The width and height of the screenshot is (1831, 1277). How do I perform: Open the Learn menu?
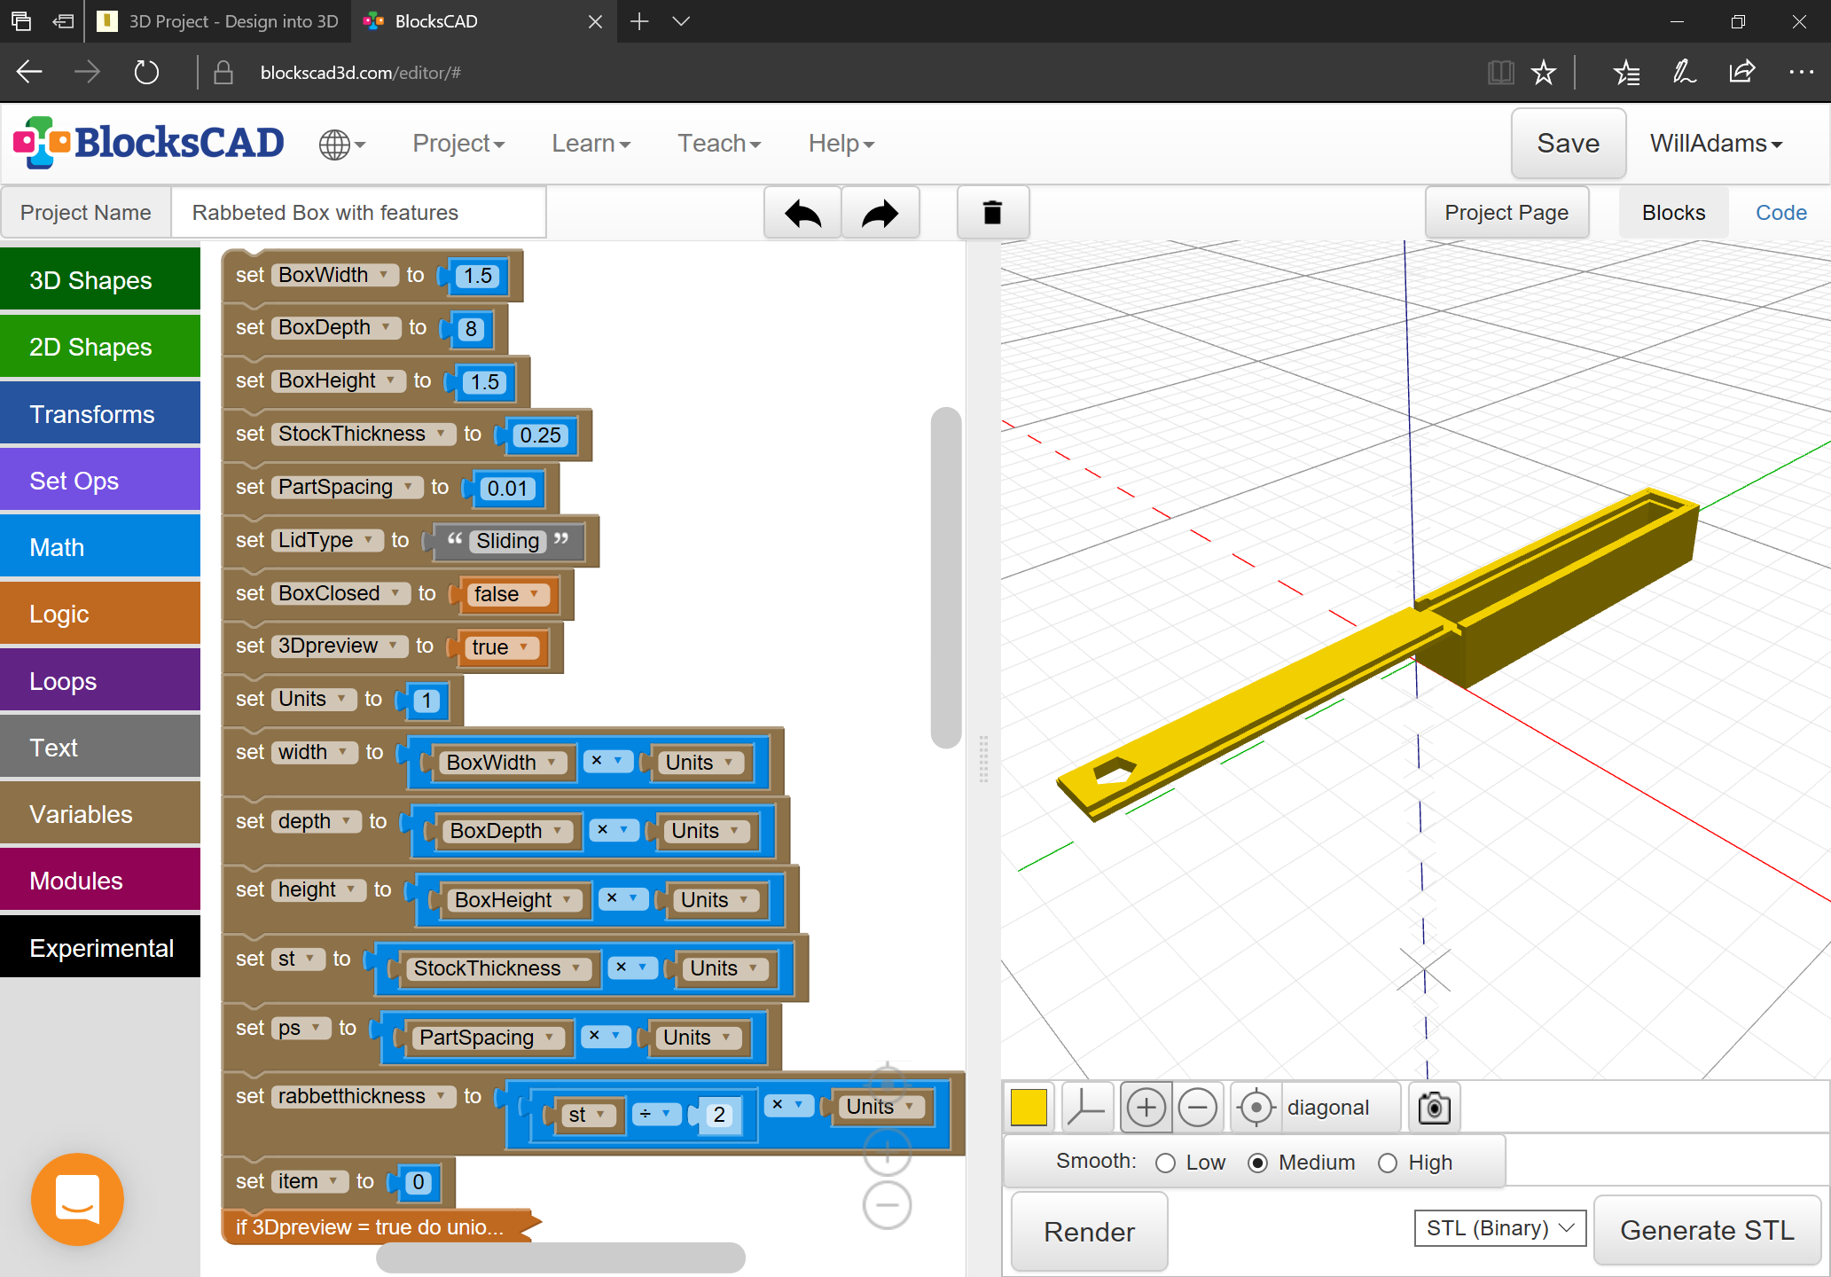(591, 144)
